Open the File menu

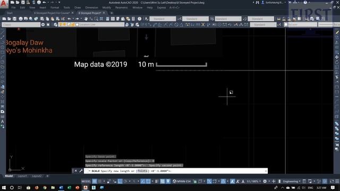(x=13, y=7)
